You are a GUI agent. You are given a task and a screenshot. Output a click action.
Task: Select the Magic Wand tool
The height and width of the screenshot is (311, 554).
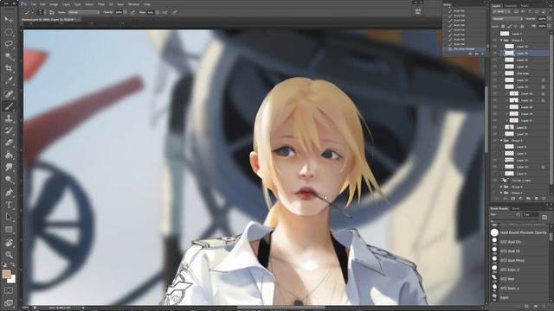point(9,56)
